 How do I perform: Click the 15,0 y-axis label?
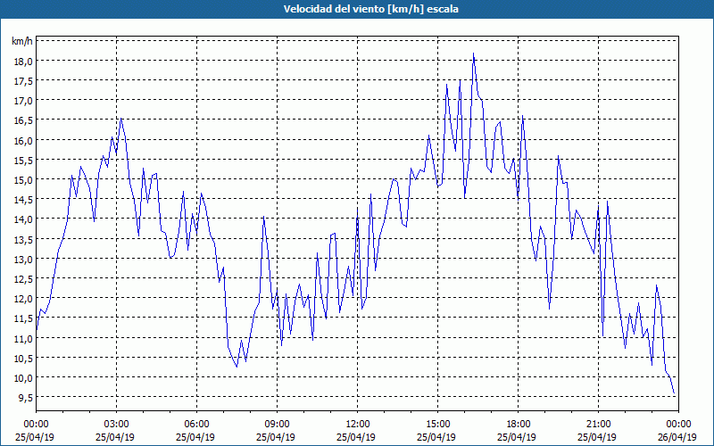[25, 180]
